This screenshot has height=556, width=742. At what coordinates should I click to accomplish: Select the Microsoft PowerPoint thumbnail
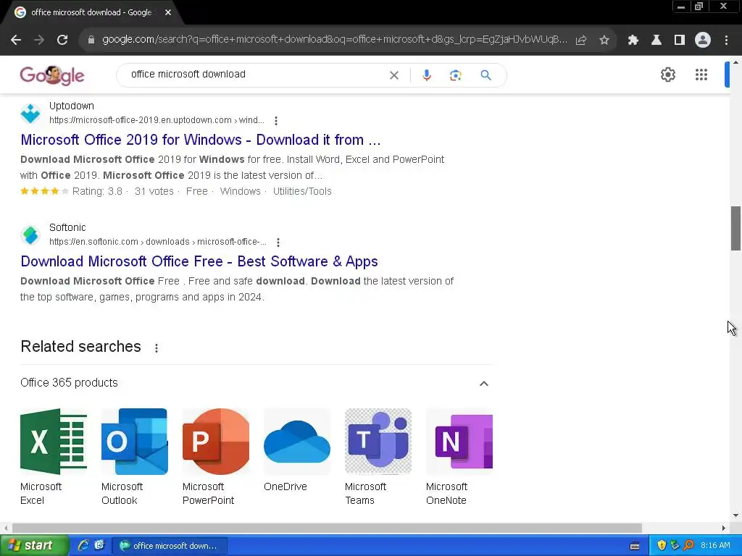(216, 442)
